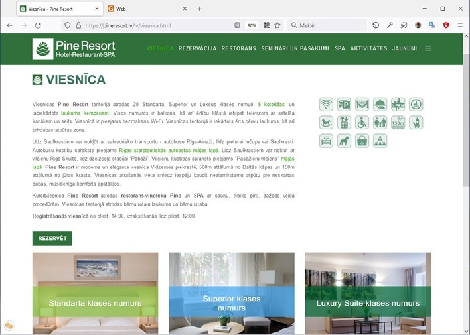Open the VIESNĪCA menu item

[x=160, y=48]
